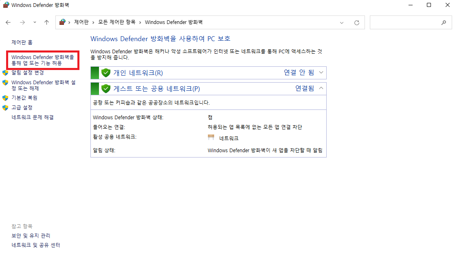457x256 pixels.
Task: Click shield icon beside 알림 설정 변경
Action: 5,72
